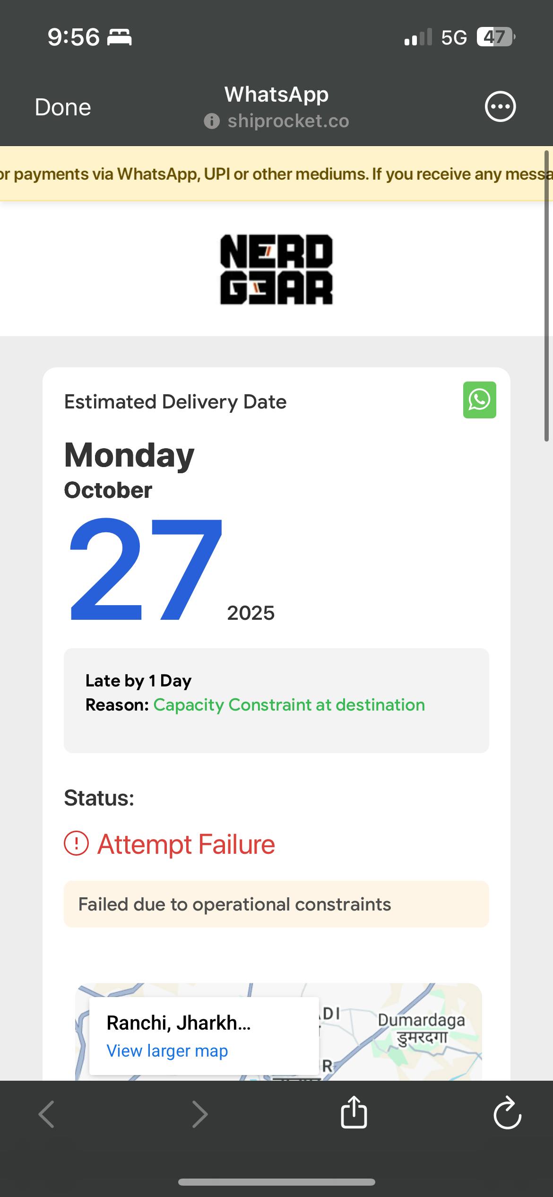Tap the share icon in bottom toolbar
The image size is (553, 1197).
354,1113
